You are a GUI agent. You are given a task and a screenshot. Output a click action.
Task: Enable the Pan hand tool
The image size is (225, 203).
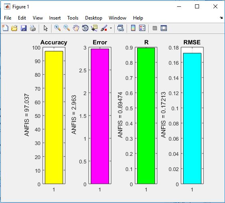76,28
